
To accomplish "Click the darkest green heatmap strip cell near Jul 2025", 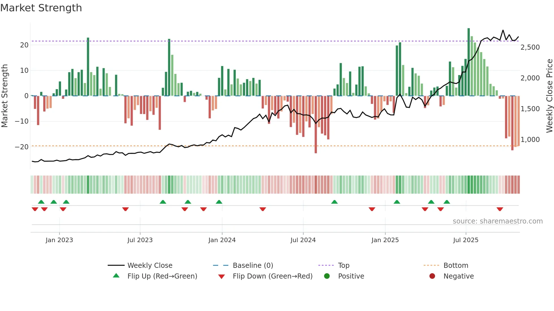I will (x=469, y=185).
